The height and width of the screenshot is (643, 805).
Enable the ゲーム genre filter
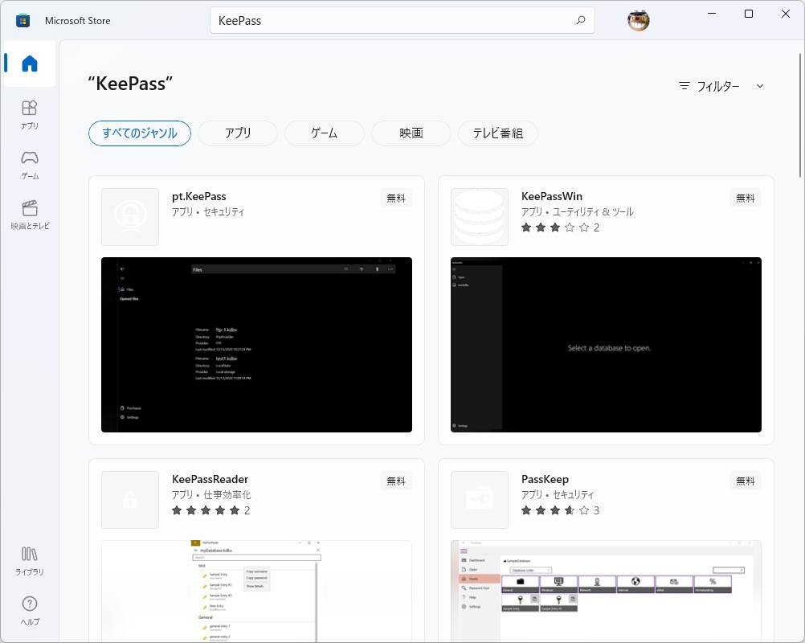(x=323, y=133)
